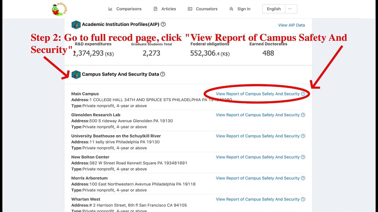Click the Counselors card icon
This screenshot has width=378, height=212.
190,9
